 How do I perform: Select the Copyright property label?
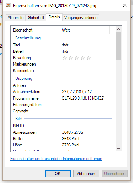coord(20,111)
